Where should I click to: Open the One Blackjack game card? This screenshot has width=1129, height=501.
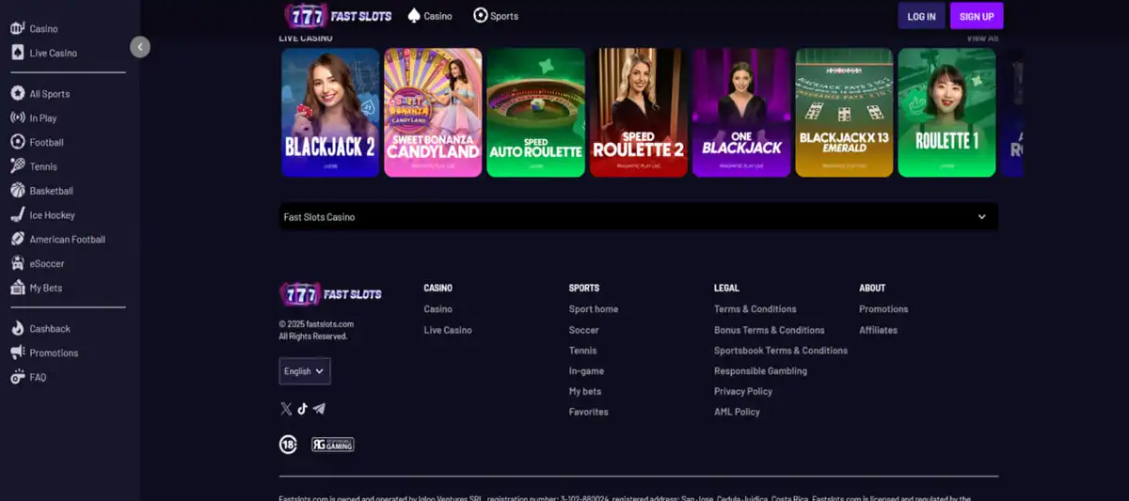tap(741, 113)
